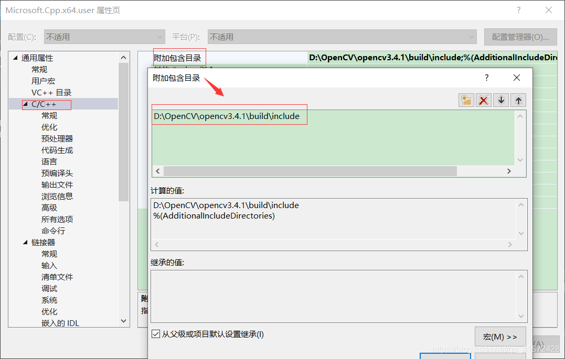Click the 配置管理器(O) button
This screenshot has height=359, width=565.
click(x=520, y=37)
